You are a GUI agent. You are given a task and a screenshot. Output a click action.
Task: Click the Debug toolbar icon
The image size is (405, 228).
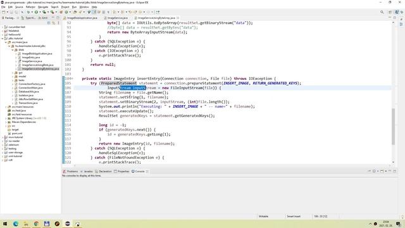pyautogui.click(x=28, y=12)
